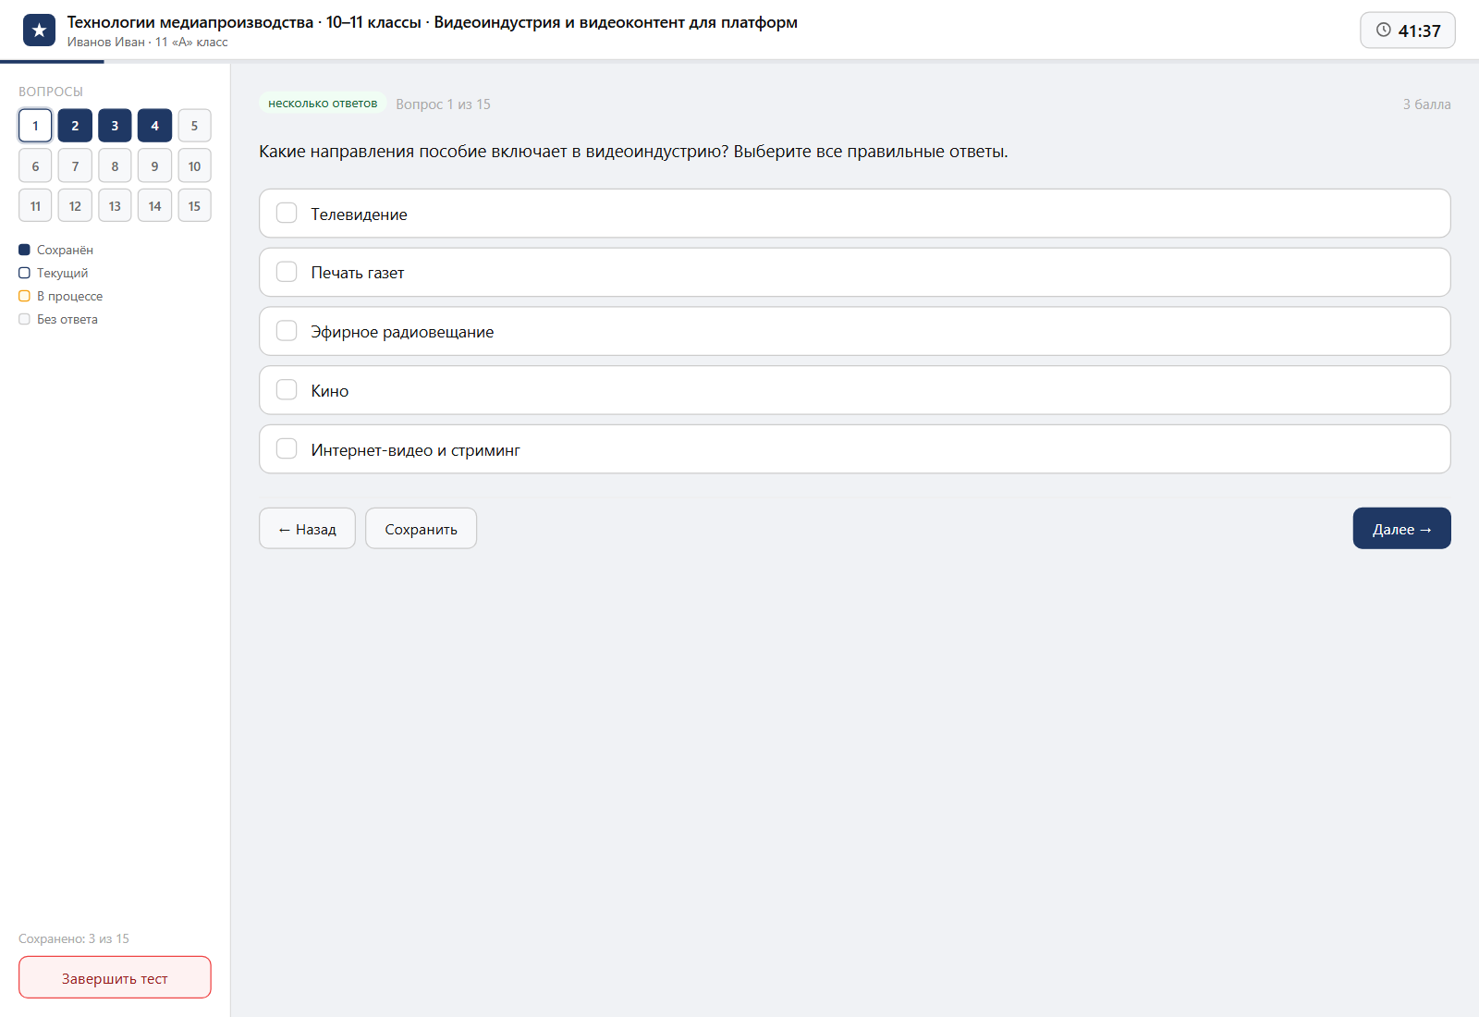1479x1017 pixels.
Task: Click the 'несколько ответов' badge
Action: [323, 104]
